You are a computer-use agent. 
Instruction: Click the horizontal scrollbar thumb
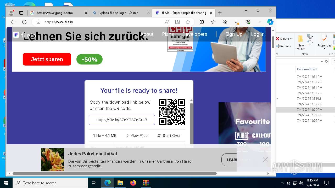click(x=115, y=173)
